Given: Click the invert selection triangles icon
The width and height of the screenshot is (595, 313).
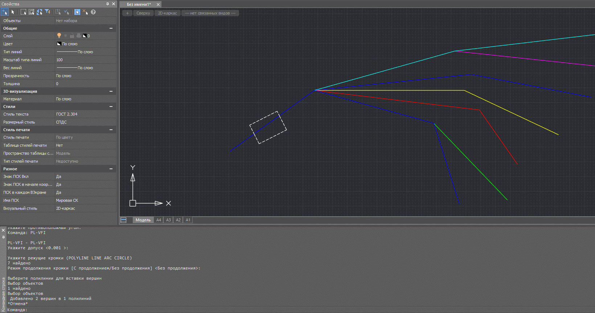Looking at the screenshot, I should click(x=40, y=12).
